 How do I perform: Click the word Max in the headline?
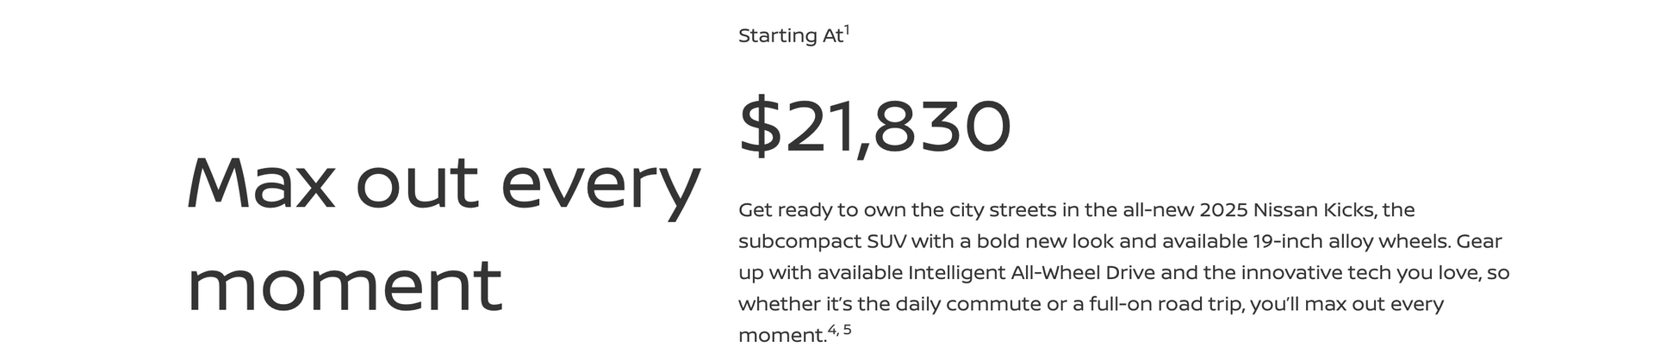(x=260, y=183)
